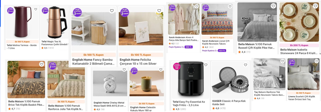Favorite the Bella Maison Russell pike with its heart
This screenshot has width=321, height=112.
pyautogui.click(x=273, y=6)
